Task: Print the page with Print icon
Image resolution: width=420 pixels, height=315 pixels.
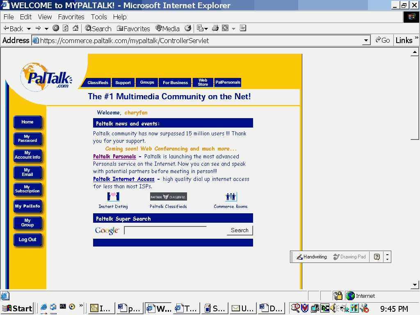Action: click(215, 28)
